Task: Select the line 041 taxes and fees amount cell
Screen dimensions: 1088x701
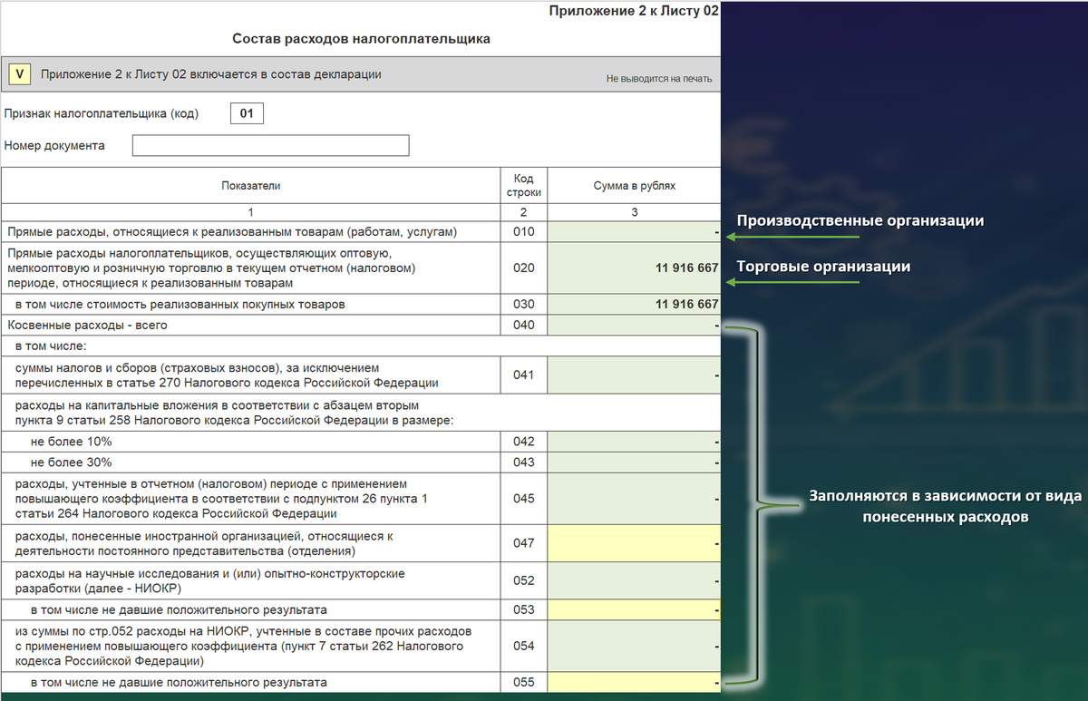Action: coord(633,375)
